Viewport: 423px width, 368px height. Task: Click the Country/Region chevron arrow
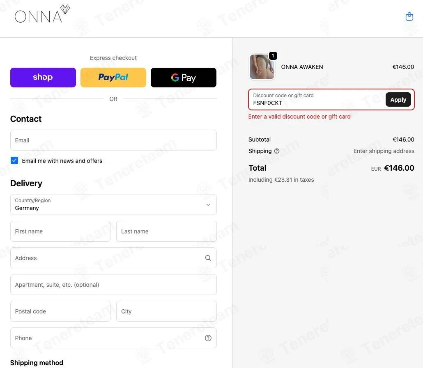(x=208, y=204)
